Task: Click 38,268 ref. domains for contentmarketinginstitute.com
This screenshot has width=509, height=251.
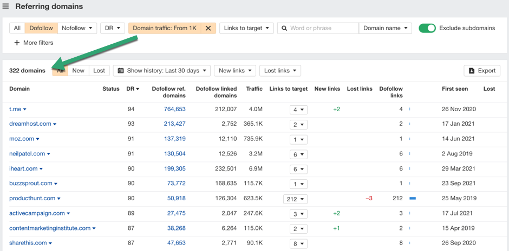Action: pos(177,228)
